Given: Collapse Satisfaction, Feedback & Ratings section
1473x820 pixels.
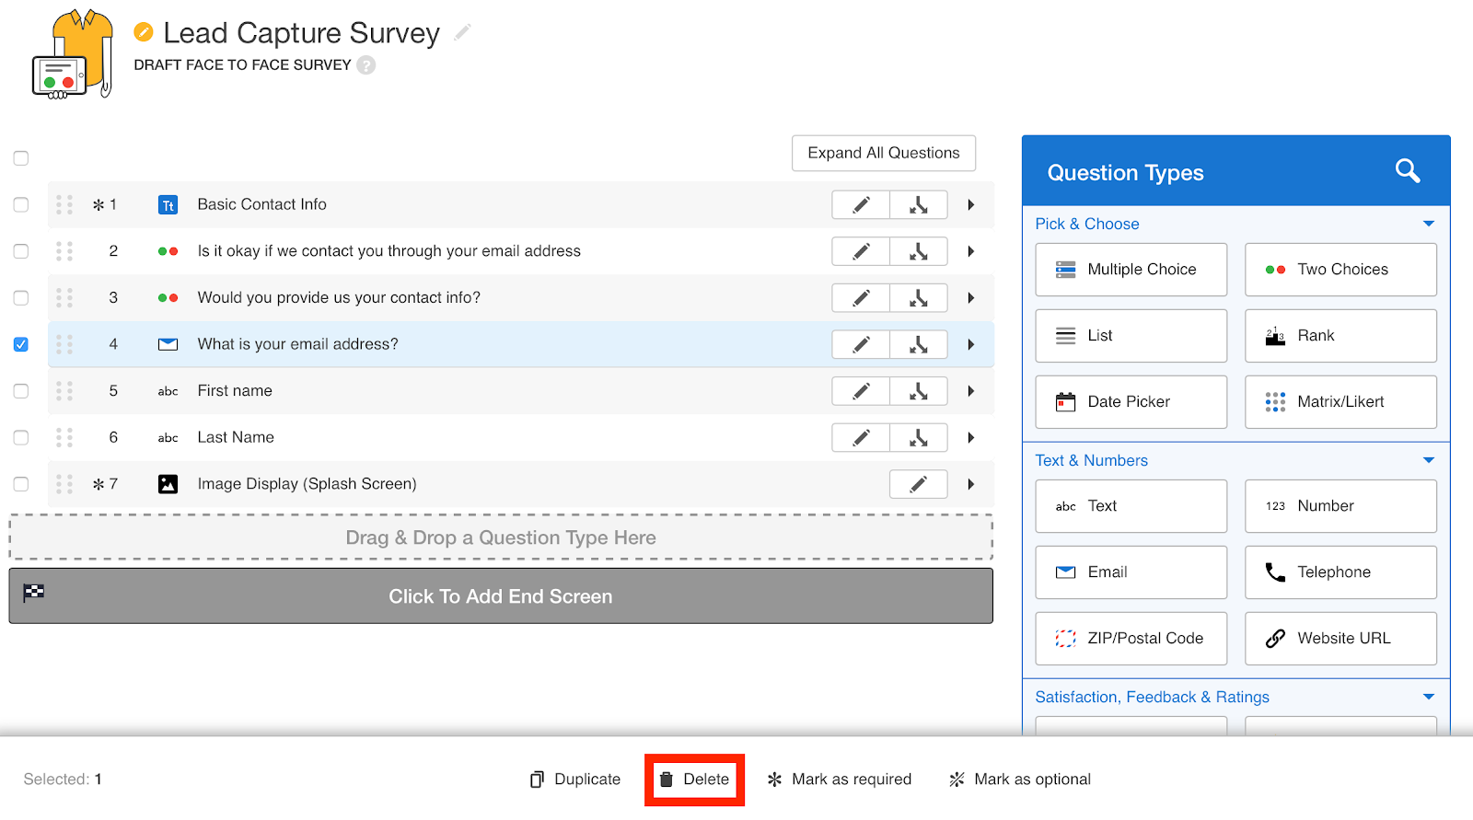Looking at the screenshot, I should [1429, 697].
